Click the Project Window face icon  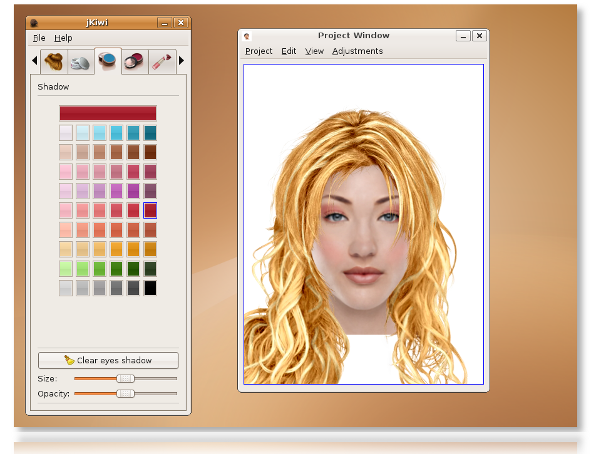[x=247, y=36]
